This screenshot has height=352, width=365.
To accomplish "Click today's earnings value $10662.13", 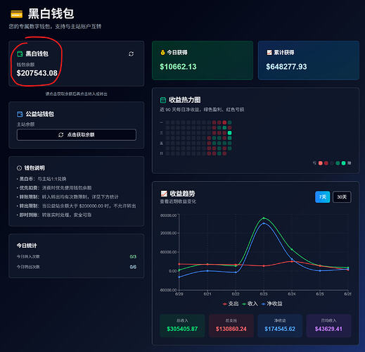I will tap(178, 67).
